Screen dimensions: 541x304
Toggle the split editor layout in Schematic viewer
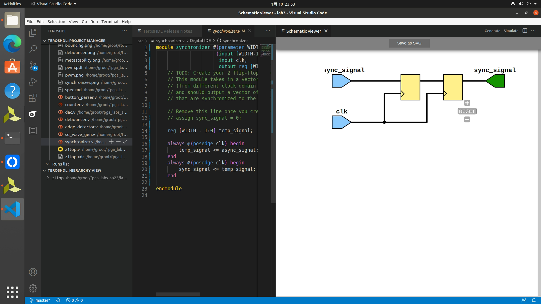pos(525,31)
